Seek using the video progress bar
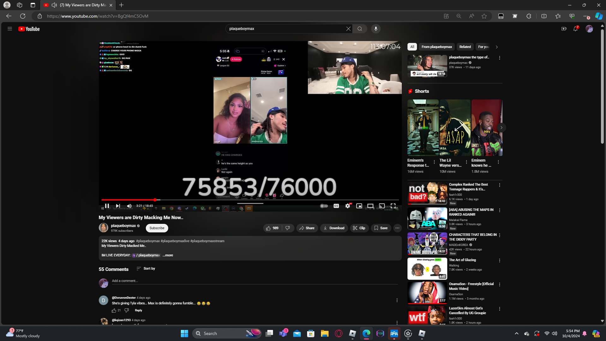606x341 pixels. (x=250, y=200)
